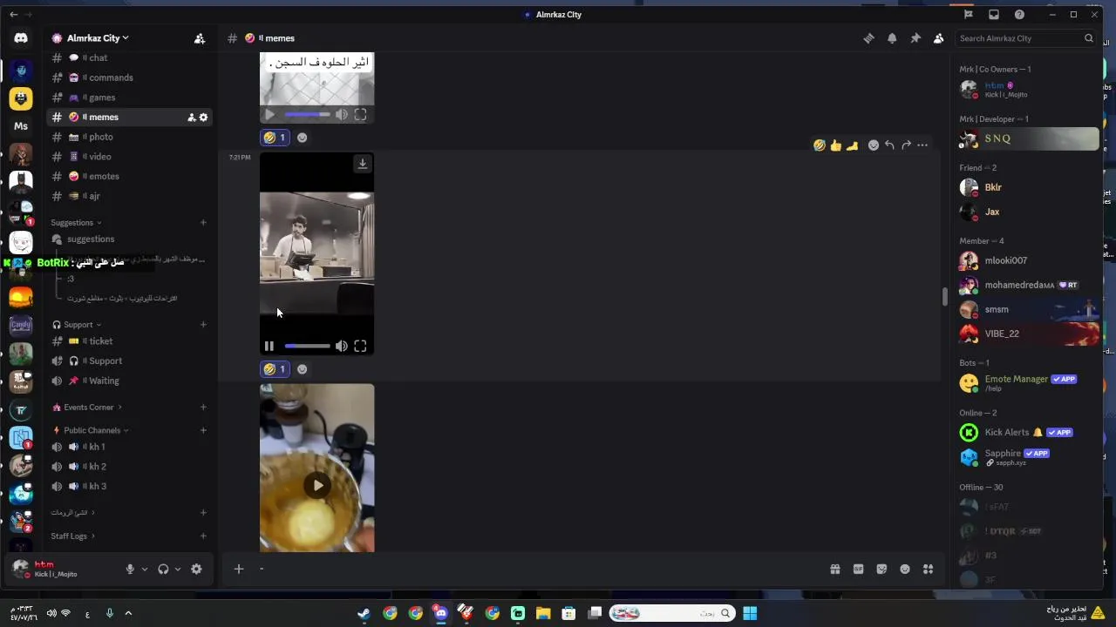Switch to the games channel

pyautogui.click(x=129, y=98)
